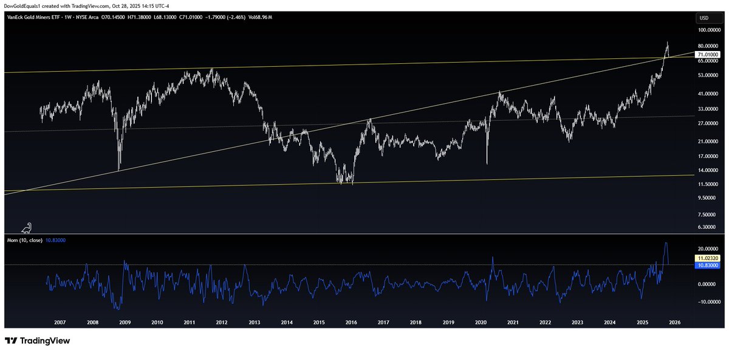Click the 80.00000 price axis label
Viewport: 729px width, 353px height.
(x=709, y=46)
